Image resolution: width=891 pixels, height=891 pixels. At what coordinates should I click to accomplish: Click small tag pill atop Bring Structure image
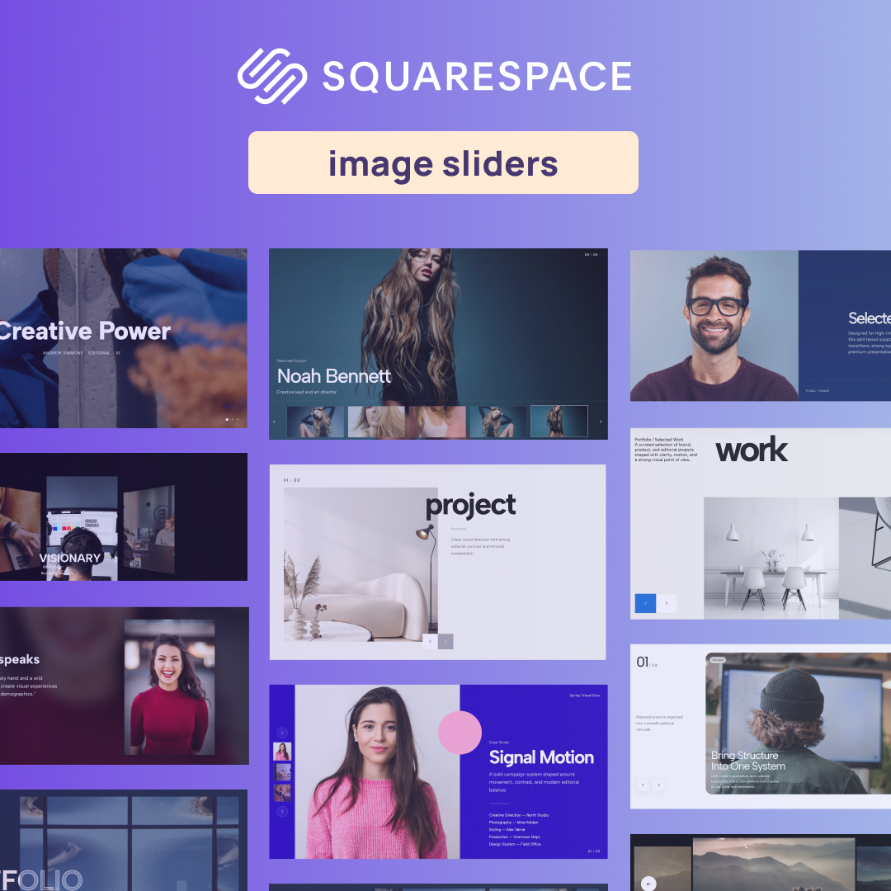[x=718, y=660]
